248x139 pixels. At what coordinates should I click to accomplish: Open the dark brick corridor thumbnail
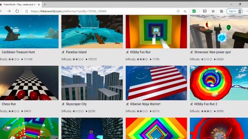click(92, 128)
